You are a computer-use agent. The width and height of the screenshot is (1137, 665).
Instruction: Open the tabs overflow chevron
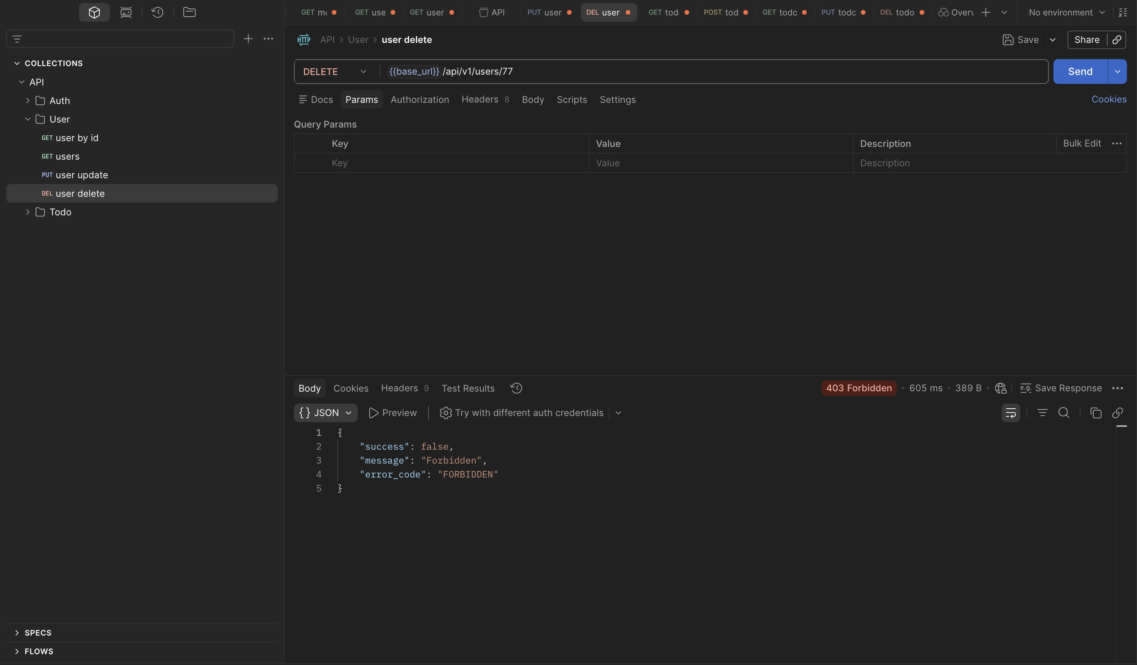[1004, 13]
